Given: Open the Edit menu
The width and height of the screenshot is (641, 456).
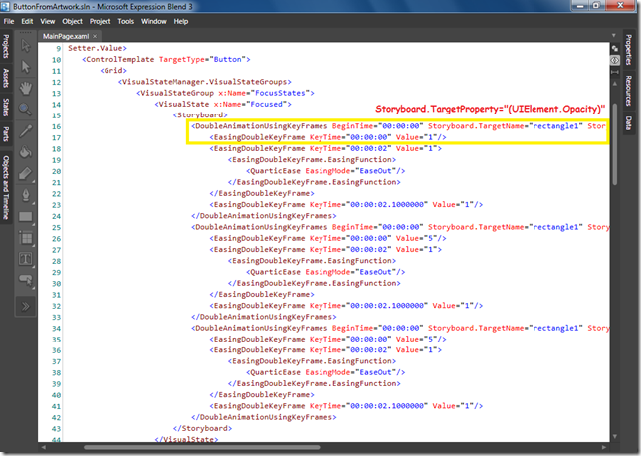Looking at the screenshot, I should point(27,21).
